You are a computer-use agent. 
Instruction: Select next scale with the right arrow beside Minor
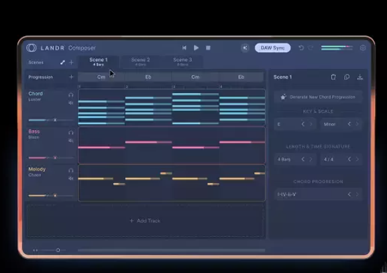pyautogui.click(x=357, y=124)
